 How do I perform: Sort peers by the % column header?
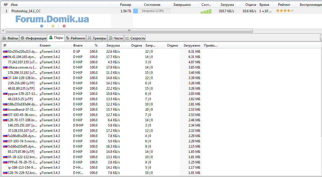coord(92,45)
